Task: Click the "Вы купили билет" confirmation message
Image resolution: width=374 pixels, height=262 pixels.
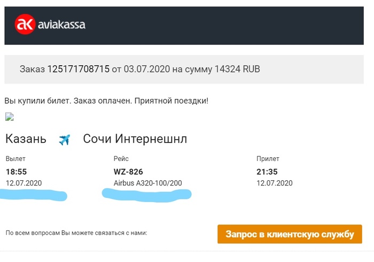Action: 106,101
